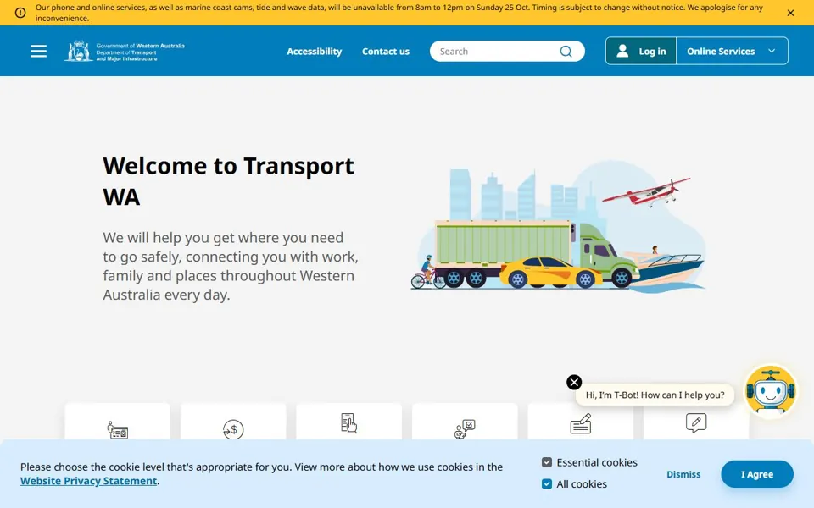Open the hand tapping document tile
The width and height of the screenshot is (814, 508).
pos(348,422)
